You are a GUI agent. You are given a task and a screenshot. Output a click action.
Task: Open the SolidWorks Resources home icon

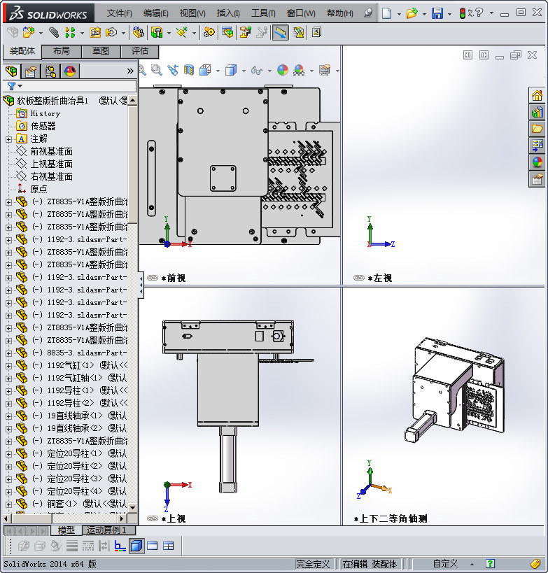coord(537,96)
